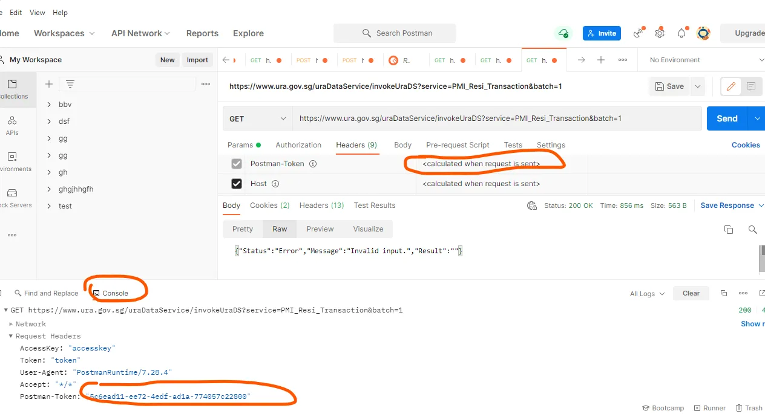
Task: Click the network globe icon
Action: (x=532, y=205)
